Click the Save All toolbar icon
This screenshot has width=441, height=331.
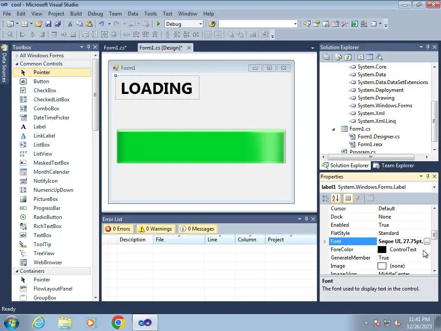(58, 24)
